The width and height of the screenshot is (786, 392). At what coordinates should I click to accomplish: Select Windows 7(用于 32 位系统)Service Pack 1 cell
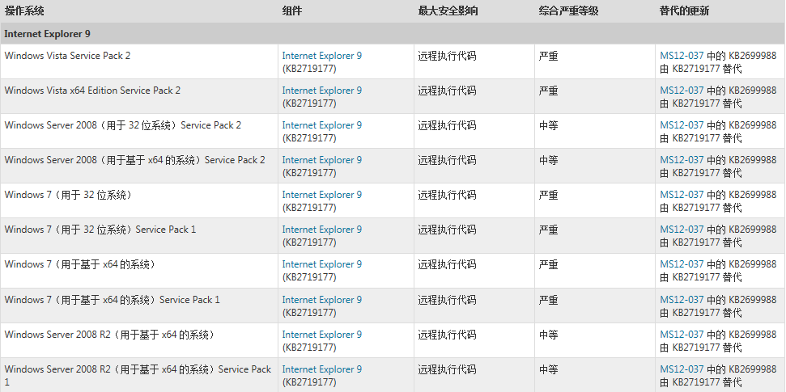pyautogui.click(x=139, y=235)
